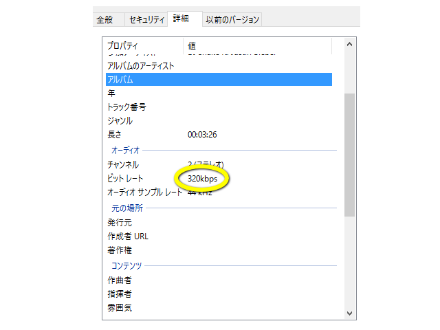Click the 著作権 property row
Viewport: 440px width, 330px height.
coord(120,250)
